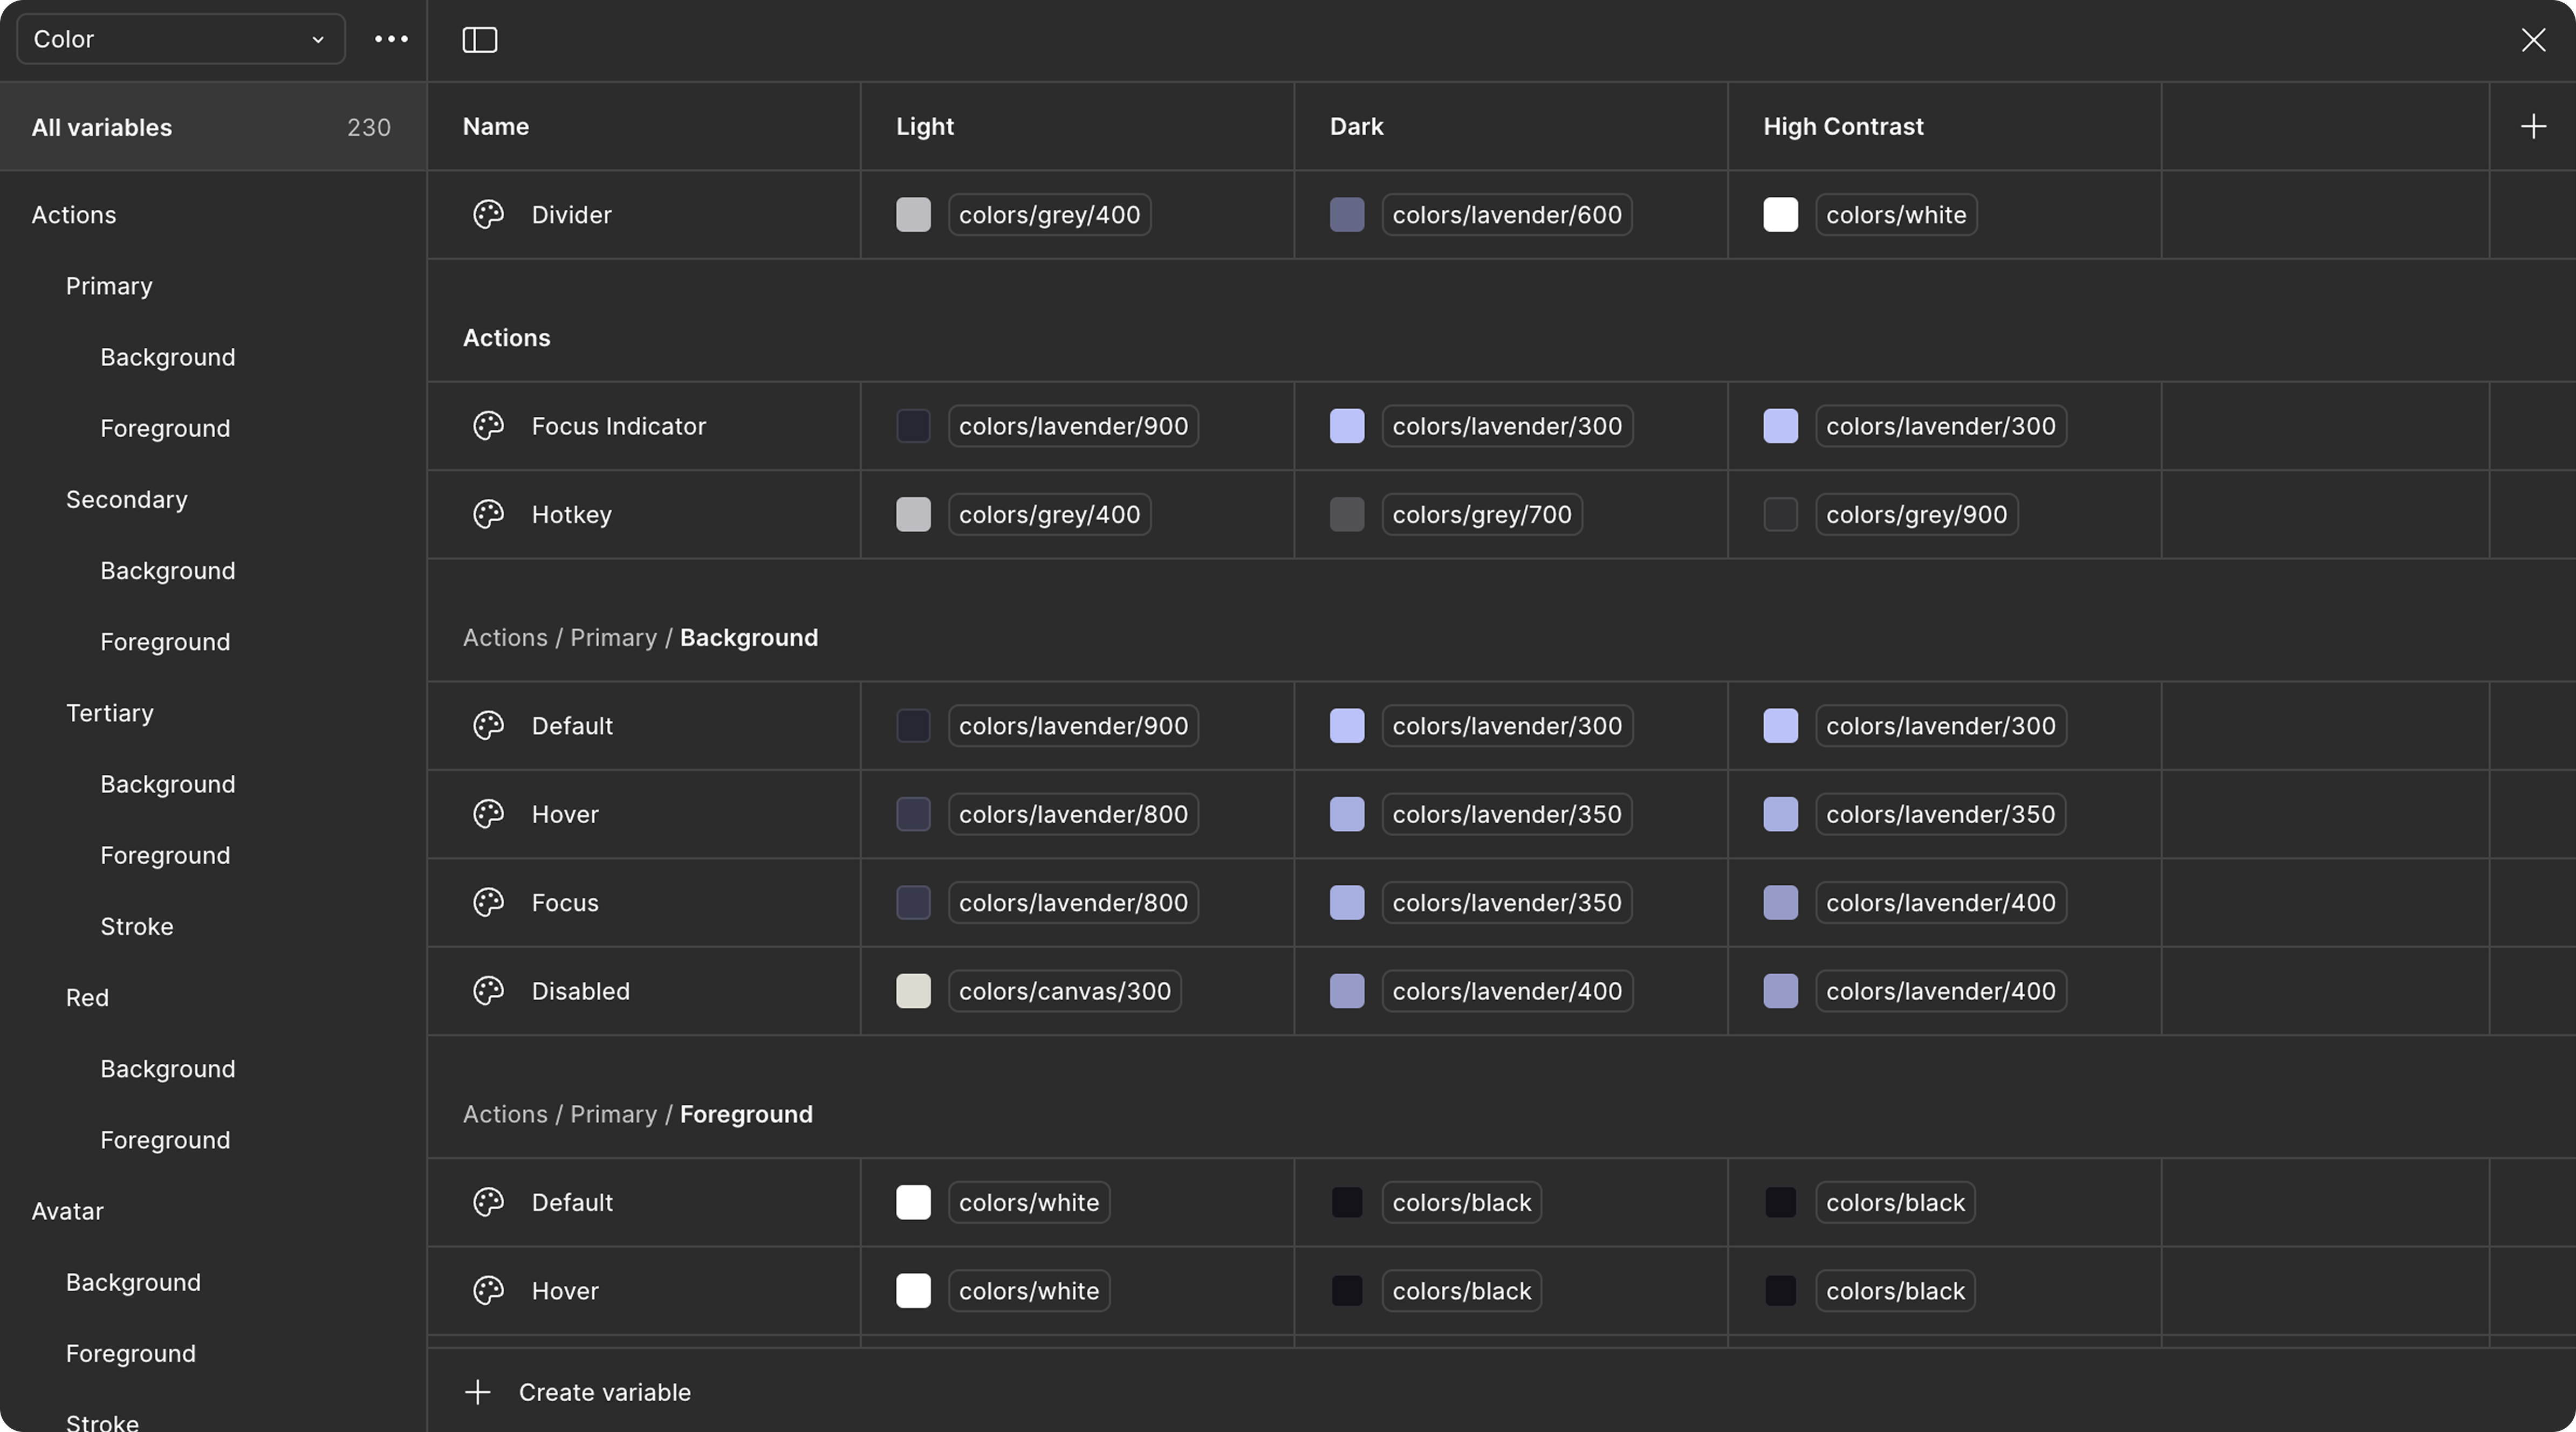Click the white swatch for Default Foreground

point(913,1202)
